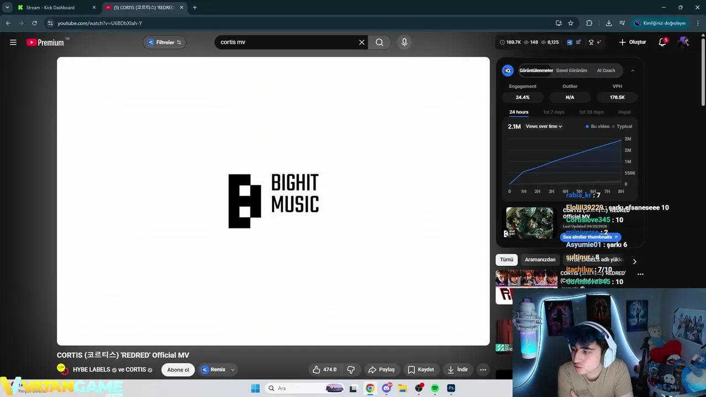
Task: Click the Abone ol subscribe button
Action: tap(178, 370)
